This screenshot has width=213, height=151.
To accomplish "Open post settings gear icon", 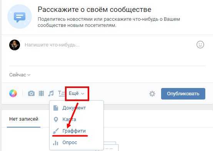I will (x=152, y=94).
